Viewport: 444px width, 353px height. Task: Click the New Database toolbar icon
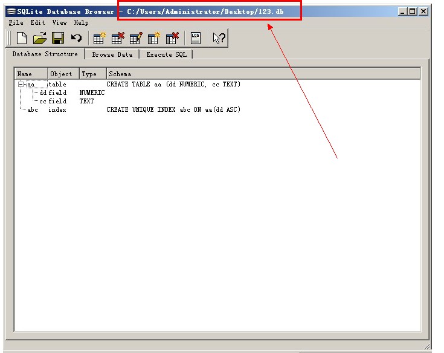pos(22,39)
